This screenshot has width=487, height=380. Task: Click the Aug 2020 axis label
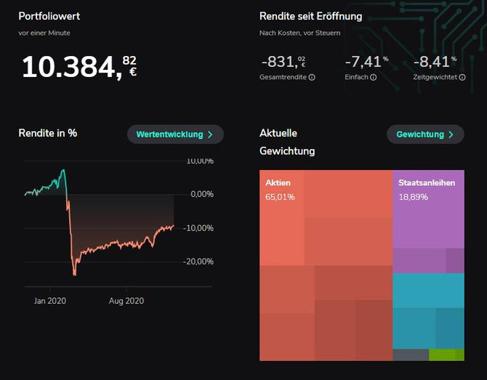point(126,301)
